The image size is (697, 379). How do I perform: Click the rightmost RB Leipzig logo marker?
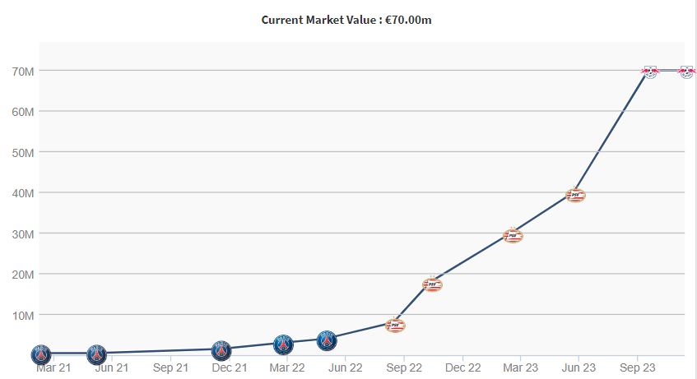[686, 72]
